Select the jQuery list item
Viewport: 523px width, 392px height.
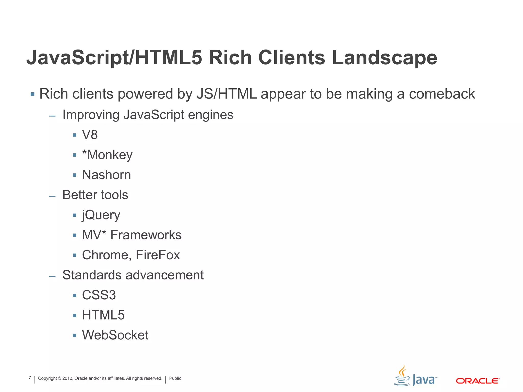coord(101,215)
